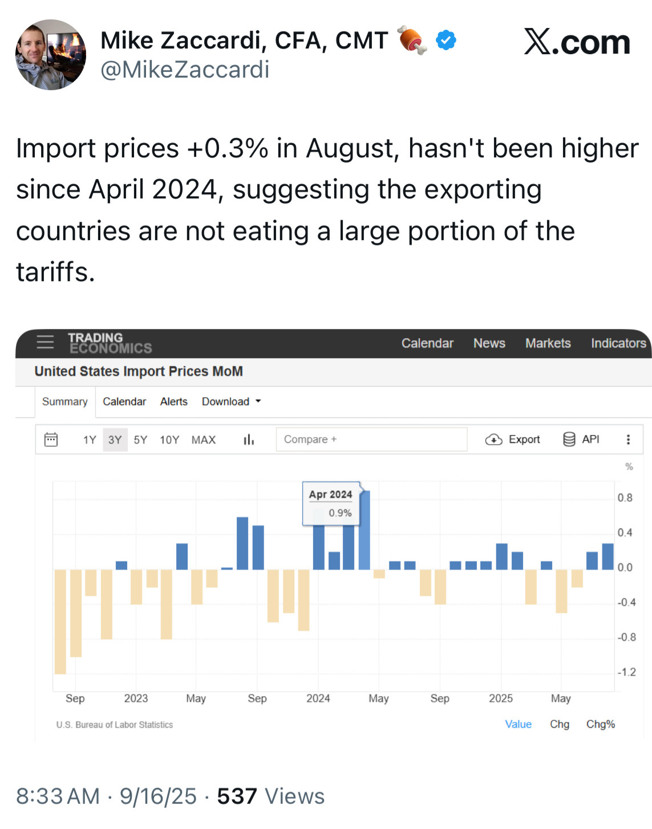Click the API database icon
Image resolution: width=652 pixels, height=829 pixels.
[x=569, y=440]
